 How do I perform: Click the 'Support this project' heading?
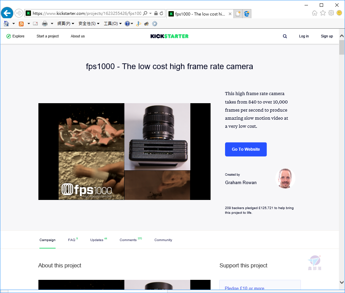[x=243, y=265]
